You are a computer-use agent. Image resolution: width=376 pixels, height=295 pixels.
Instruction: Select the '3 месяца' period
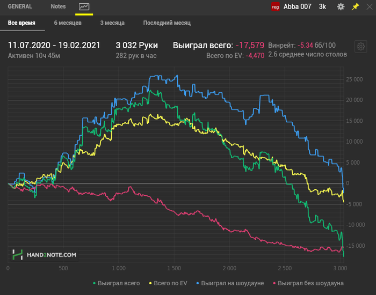pos(112,23)
